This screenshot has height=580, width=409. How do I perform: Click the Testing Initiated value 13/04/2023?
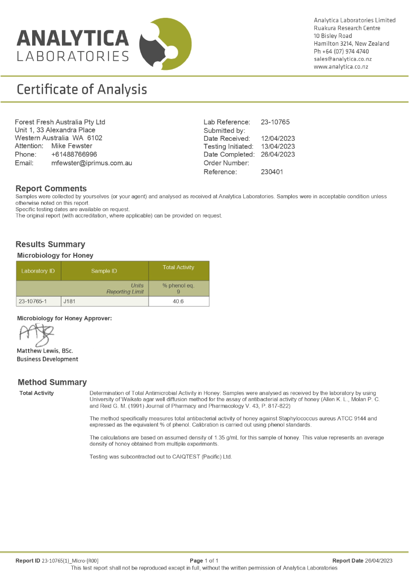tap(278, 146)
